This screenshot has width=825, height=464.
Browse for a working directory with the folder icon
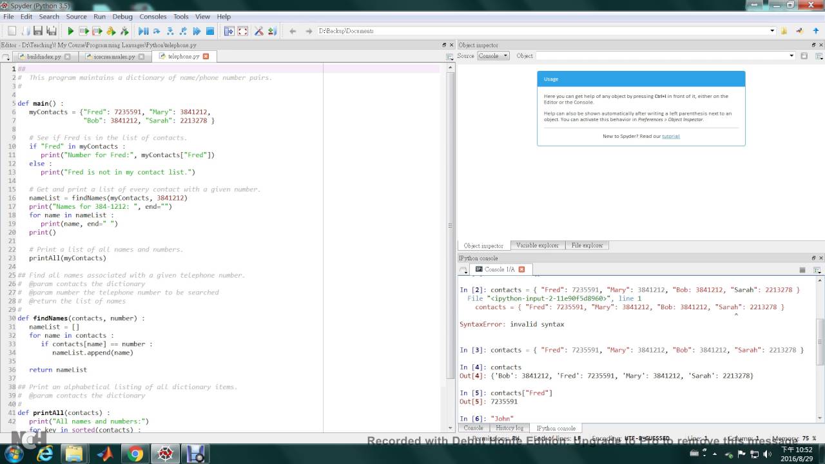784,31
